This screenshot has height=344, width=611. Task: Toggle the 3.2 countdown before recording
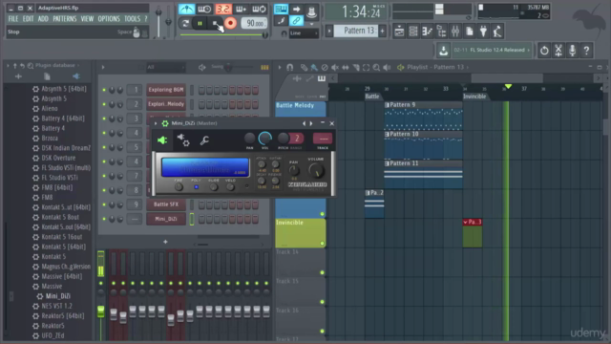[222, 9]
